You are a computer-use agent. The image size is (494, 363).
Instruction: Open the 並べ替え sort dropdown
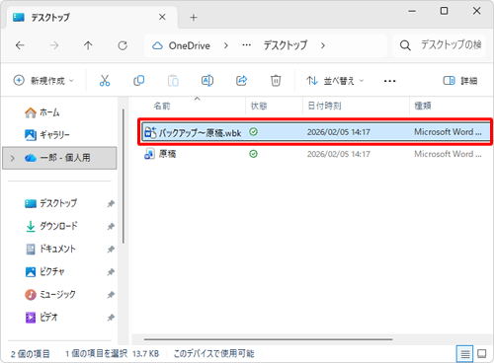pos(335,81)
